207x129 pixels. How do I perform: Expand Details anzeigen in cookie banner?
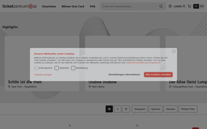43,75
